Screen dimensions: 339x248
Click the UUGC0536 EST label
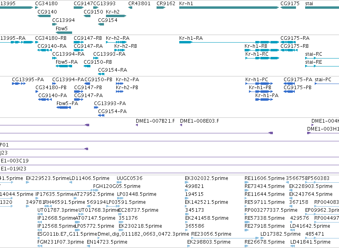pos(129,178)
